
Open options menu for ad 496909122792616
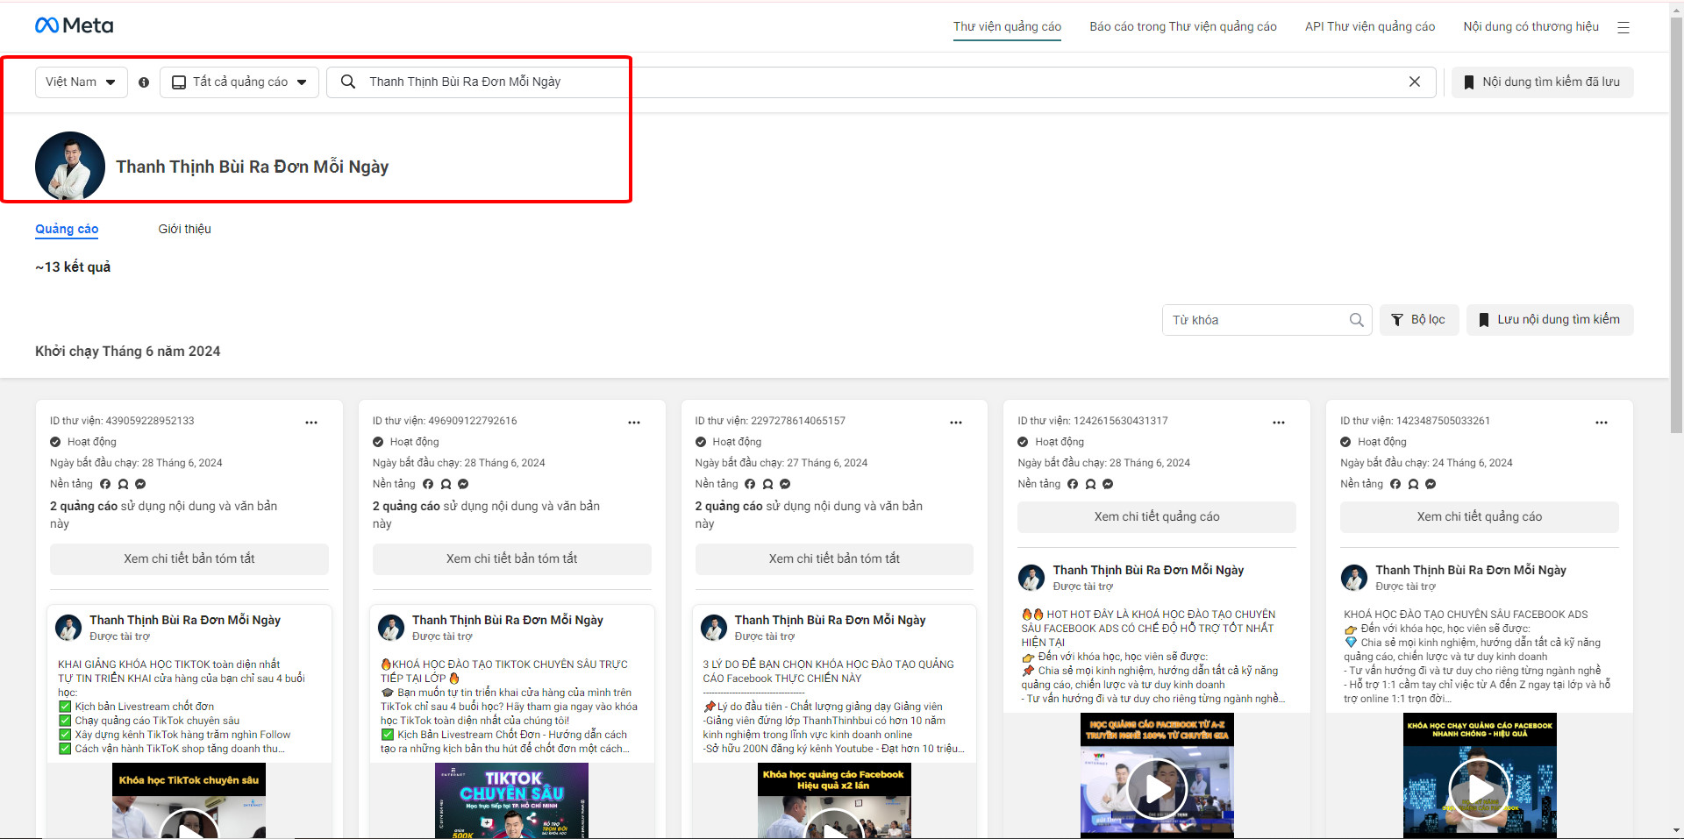634,423
